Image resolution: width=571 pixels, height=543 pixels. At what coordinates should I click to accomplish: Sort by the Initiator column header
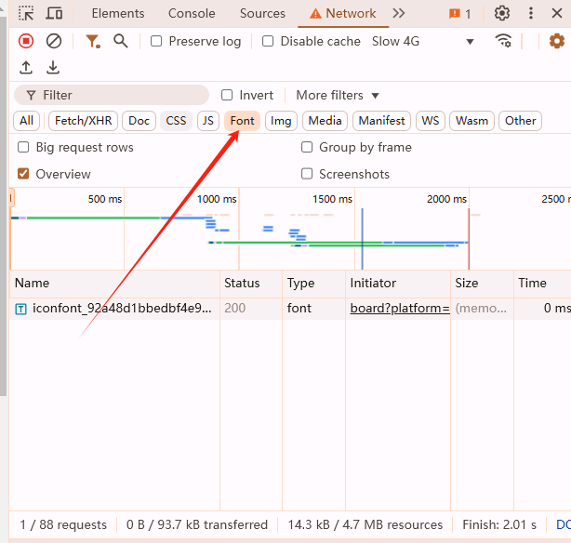coord(398,283)
